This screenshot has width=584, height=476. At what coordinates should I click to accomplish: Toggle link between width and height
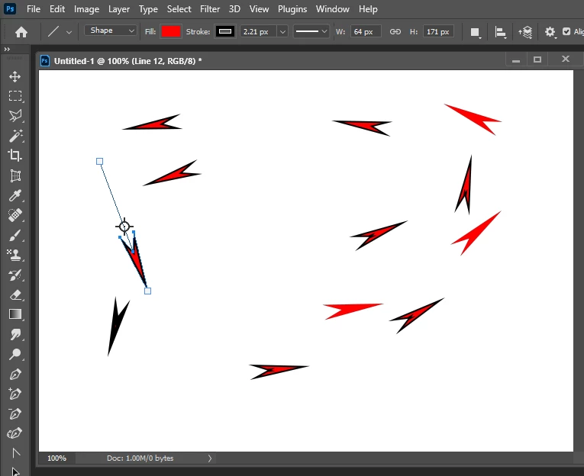[395, 31]
